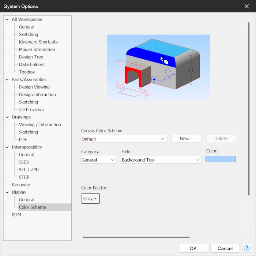Screen dimensions: 256x256
Task: Click the Parts/Assemblies label
Action: point(29,79)
